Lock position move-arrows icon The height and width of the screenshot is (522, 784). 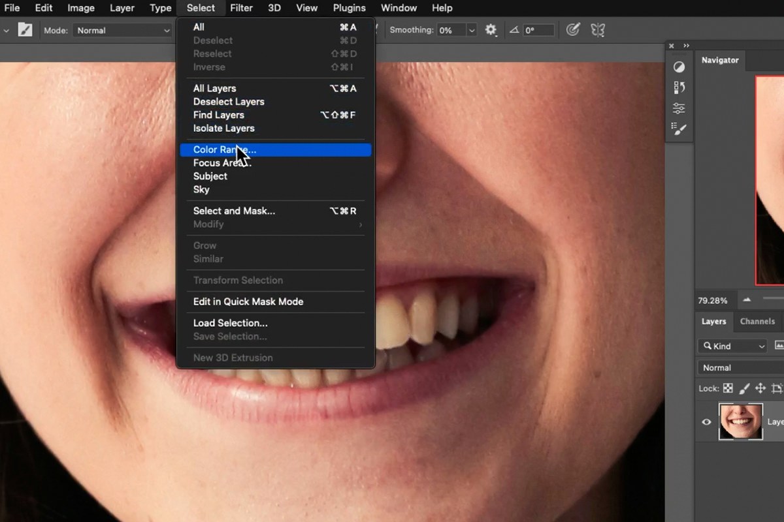(760, 388)
